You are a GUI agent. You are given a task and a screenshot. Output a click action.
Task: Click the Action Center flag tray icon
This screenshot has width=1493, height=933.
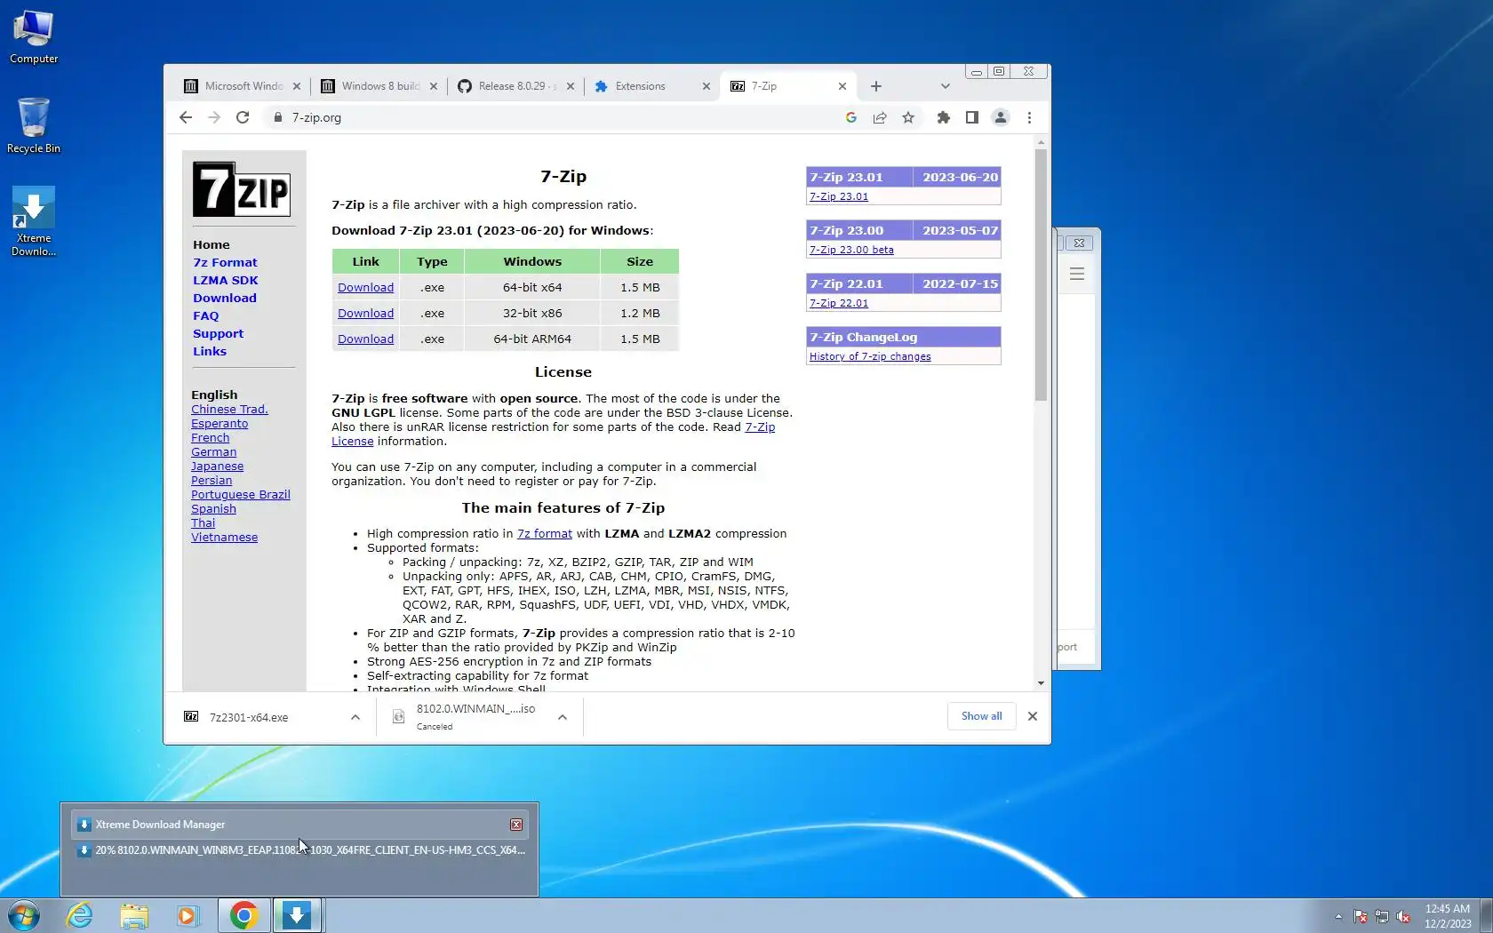1361,916
